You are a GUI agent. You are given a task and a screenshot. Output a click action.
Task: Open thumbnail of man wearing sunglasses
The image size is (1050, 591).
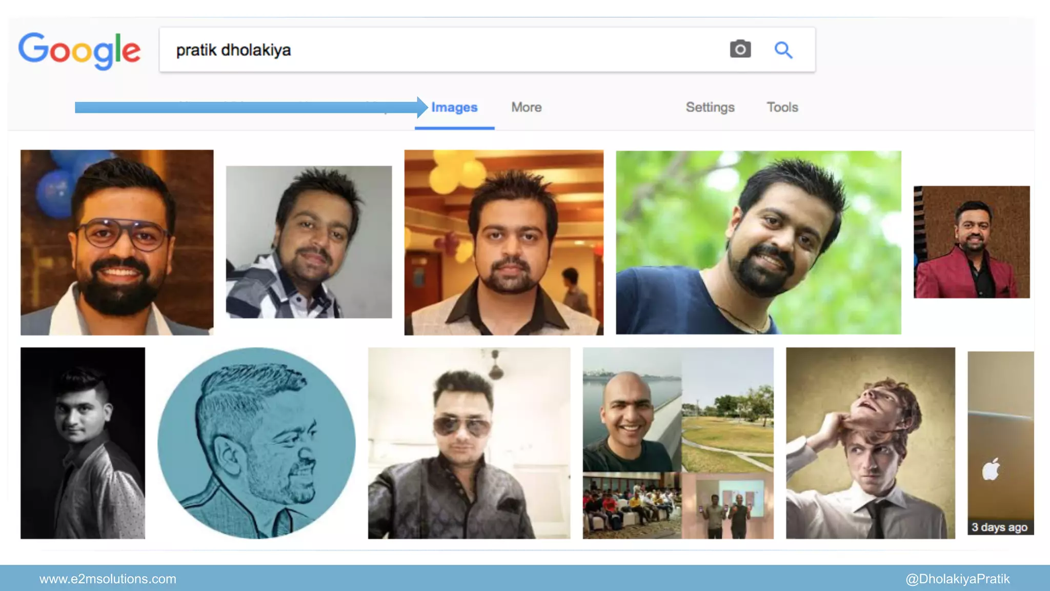click(x=469, y=443)
